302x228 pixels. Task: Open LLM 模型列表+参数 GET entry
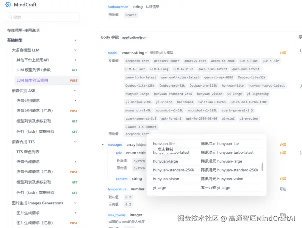coord(47,70)
